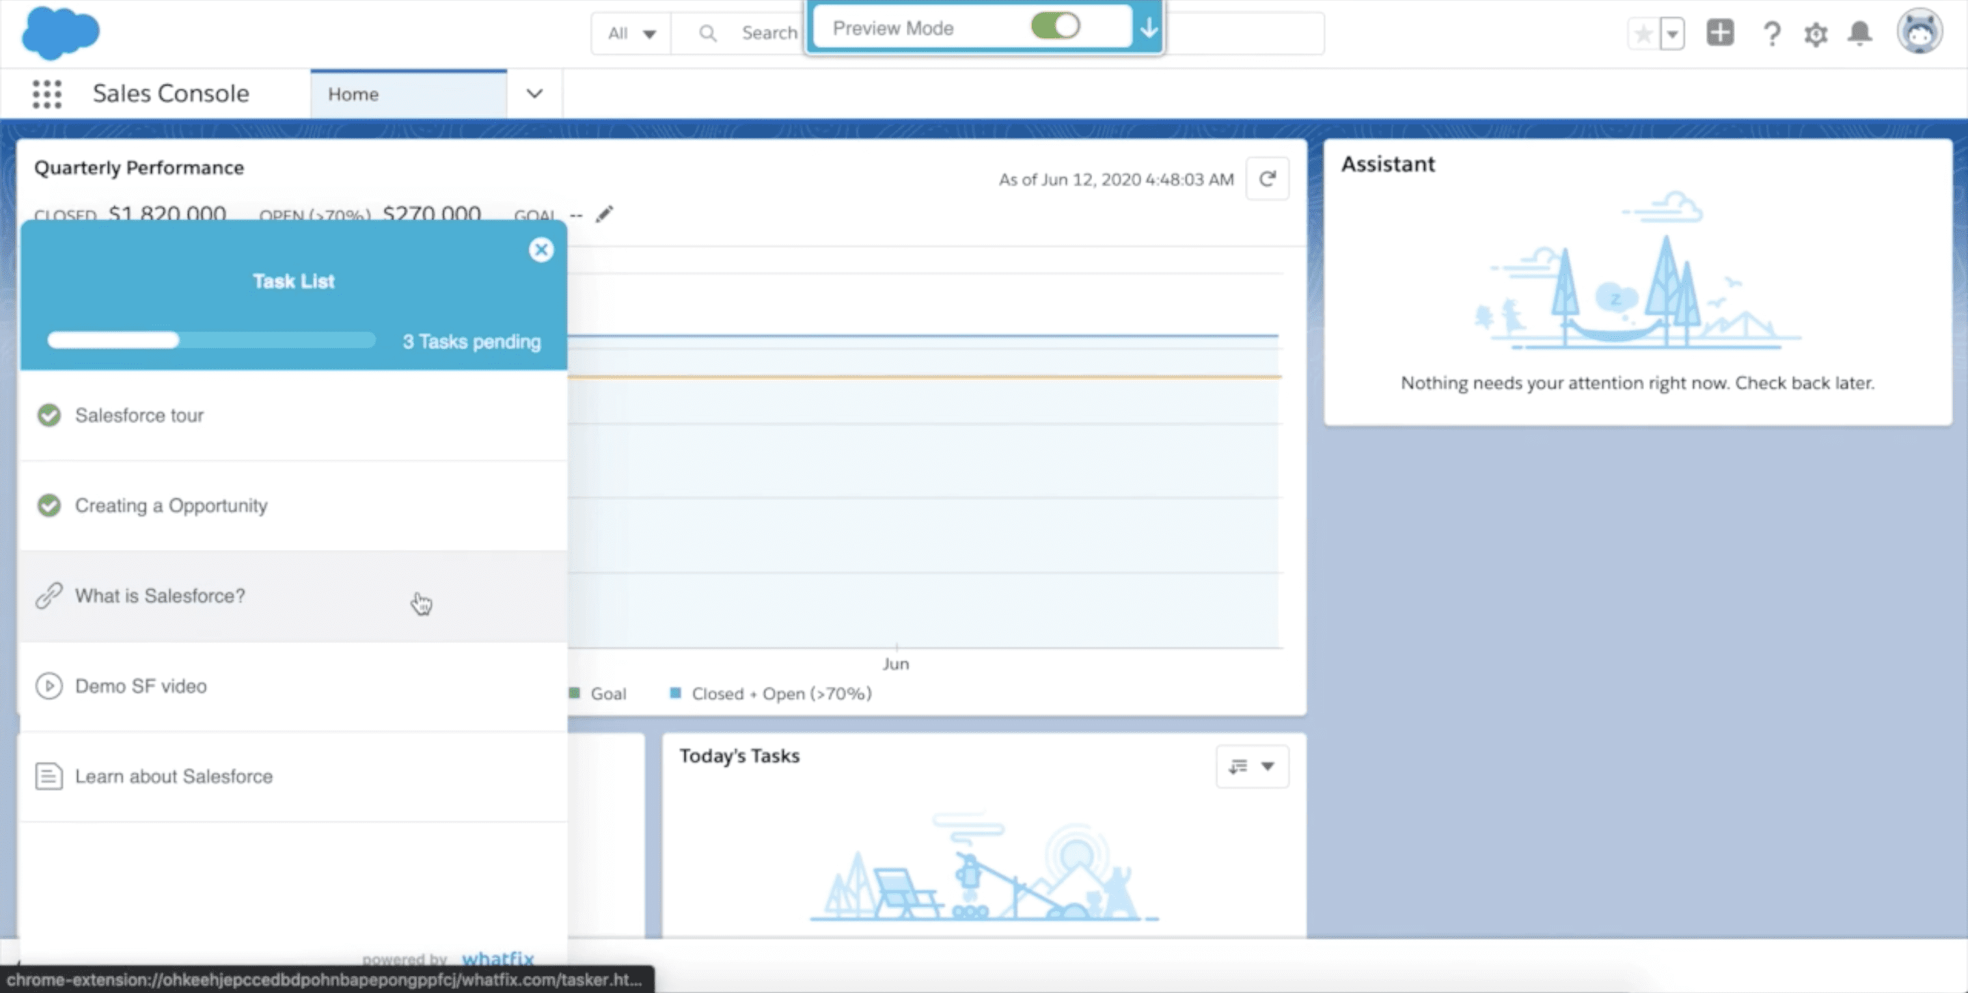Open the Salesforce tour task
The width and height of the screenshot is (1968, 993).
tap(293, 416)
